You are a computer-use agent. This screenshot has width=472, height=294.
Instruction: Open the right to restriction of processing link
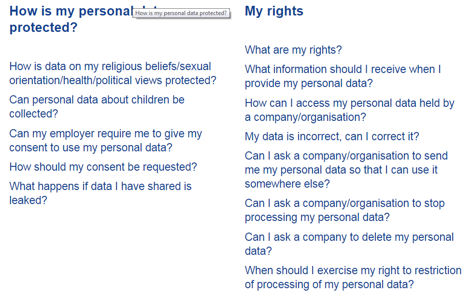[353, 277]
